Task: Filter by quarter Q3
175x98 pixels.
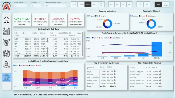Action: tap(123, 4)
